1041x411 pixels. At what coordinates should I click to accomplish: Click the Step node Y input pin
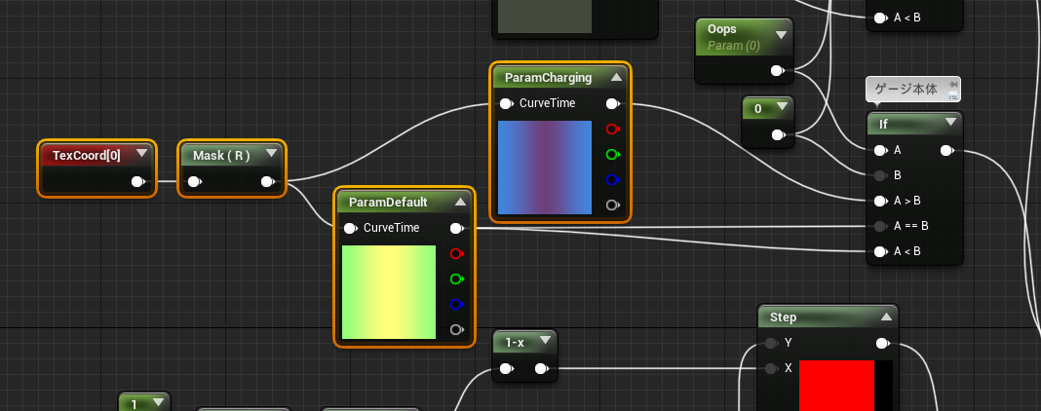771,343
